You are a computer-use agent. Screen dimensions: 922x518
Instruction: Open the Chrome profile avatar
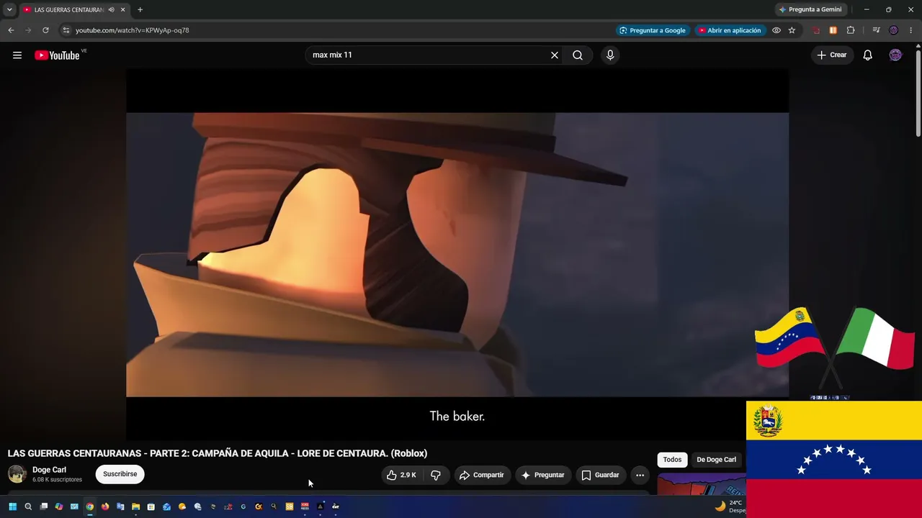point(894,30)
